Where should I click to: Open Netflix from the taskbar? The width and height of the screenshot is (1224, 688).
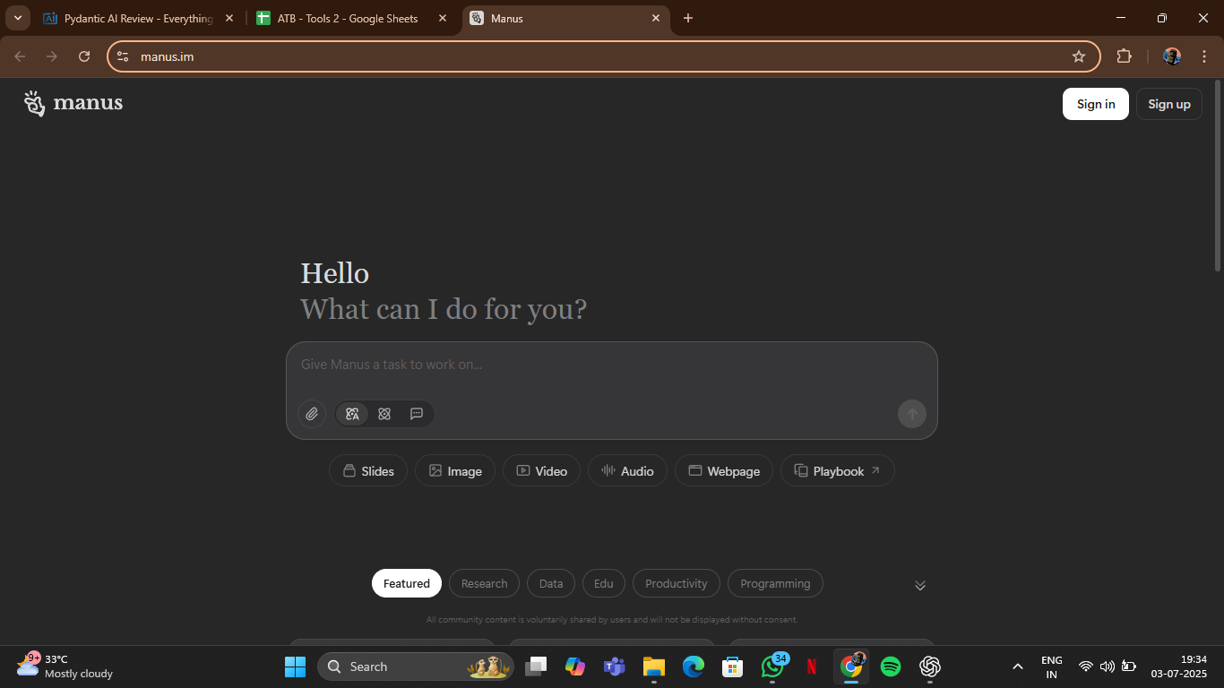pyautogui.click(x=812, y=666)
